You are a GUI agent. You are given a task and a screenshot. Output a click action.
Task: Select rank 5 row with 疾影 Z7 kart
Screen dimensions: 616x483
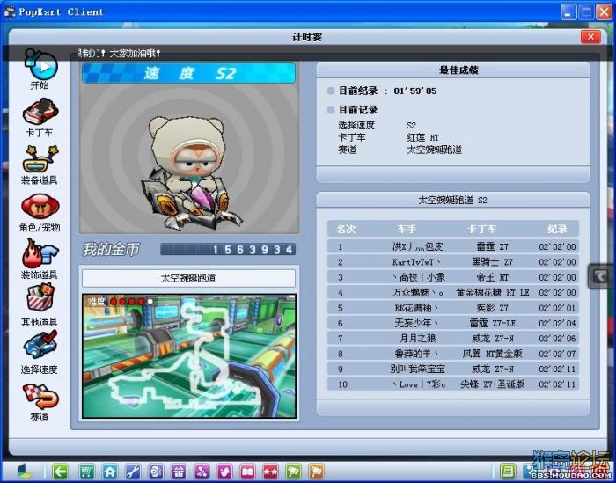(x=453, y=308)
